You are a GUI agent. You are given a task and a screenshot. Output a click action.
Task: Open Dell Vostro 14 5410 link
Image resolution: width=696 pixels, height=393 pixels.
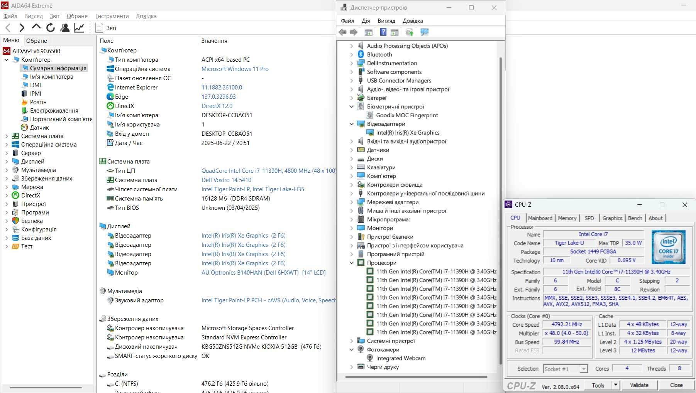[x=226, y=180]
